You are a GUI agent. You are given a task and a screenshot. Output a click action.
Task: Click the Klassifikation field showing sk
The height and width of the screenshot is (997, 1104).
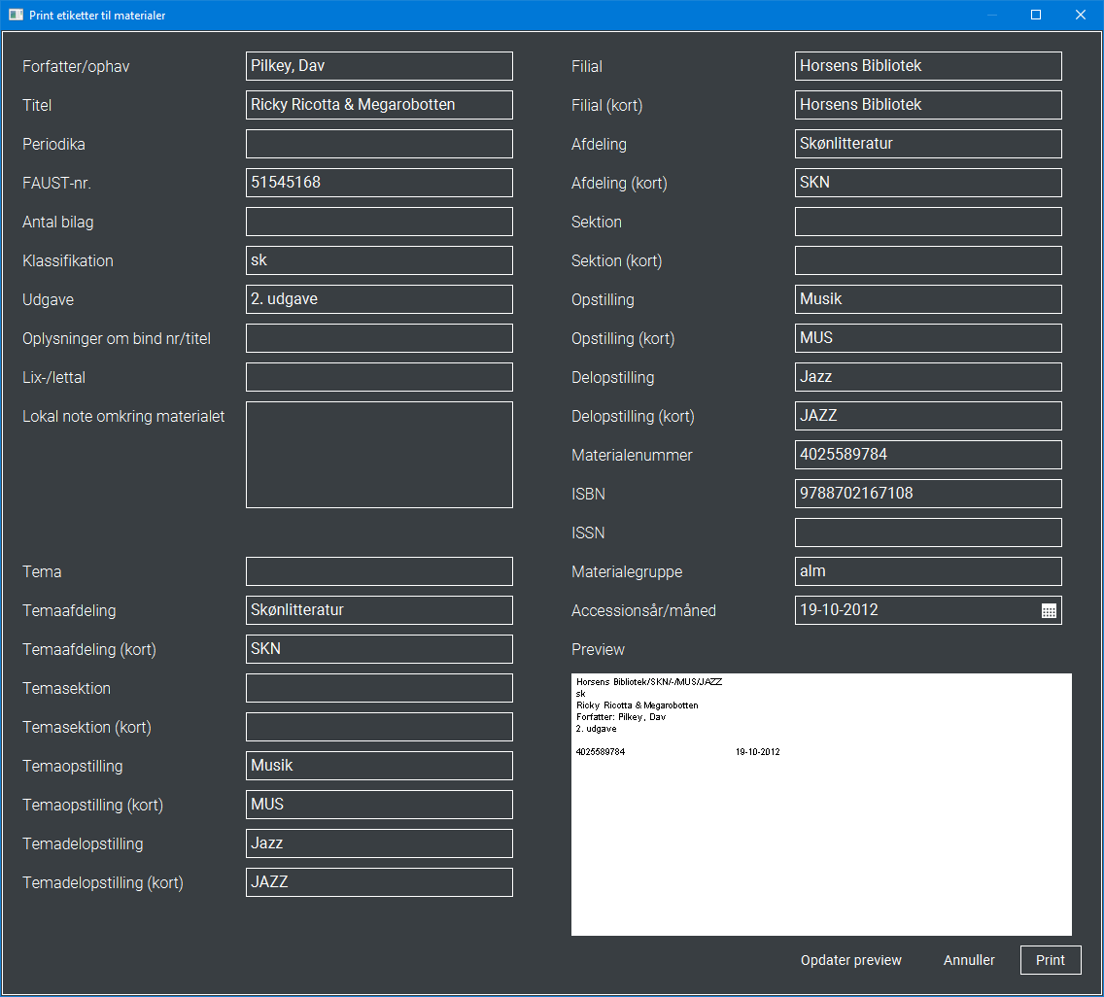coord(379,259)
